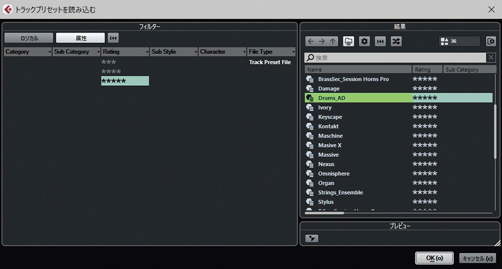The width and height of the screenshot is (502, 269).
Task: Sort results by Rating column header
Action: click(428, 70)
